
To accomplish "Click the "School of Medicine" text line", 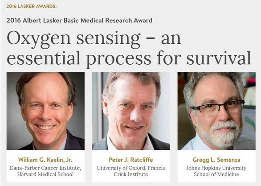I will pyautogui.click(x=216, y=174).
